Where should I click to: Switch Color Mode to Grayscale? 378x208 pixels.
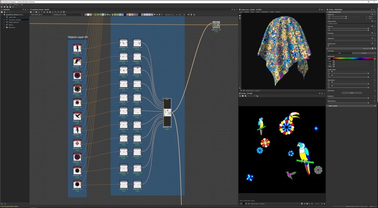pyautogui.click(x=363, y=53)
